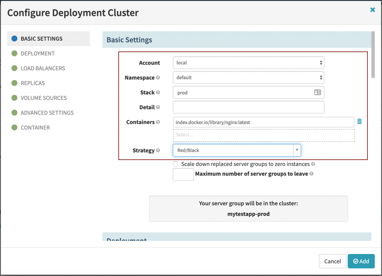The image size is (382, 276).
Task: Click the help icon beside Detail label
Action: point(158,107)
